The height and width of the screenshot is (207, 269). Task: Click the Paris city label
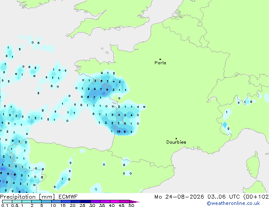click(x=160, y=63)
